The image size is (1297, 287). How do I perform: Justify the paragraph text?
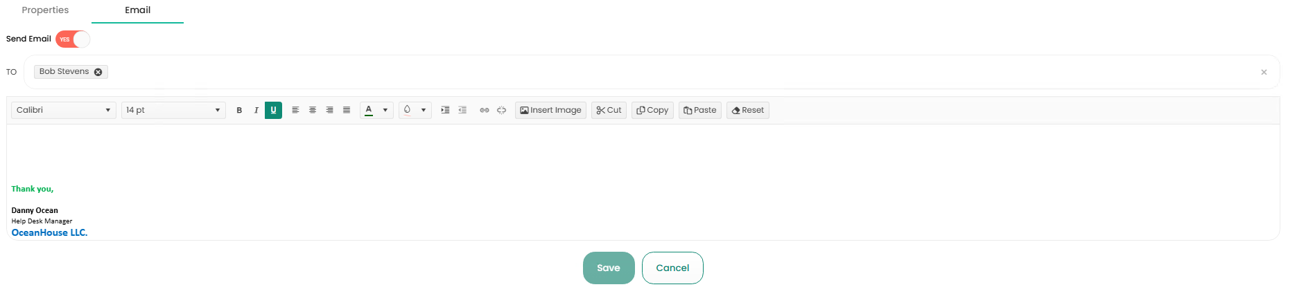point(347,111)
